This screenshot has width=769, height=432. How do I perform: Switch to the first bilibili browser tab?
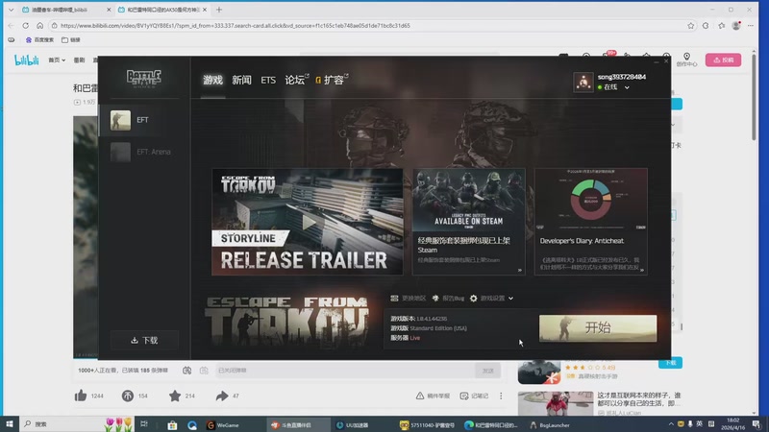coord(66,10)
